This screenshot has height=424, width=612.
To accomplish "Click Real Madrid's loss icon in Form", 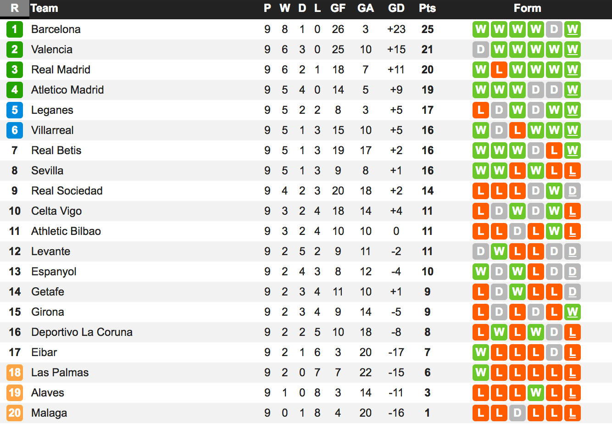I will pos(499,70).
